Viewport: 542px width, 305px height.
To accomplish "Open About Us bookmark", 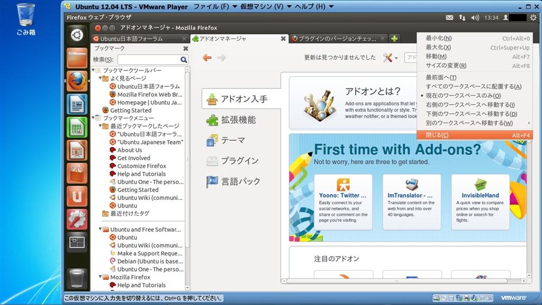I will click(x=130, y=150).
